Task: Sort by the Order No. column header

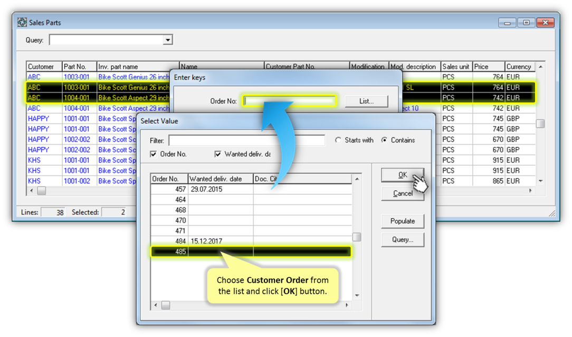Action: pos(169,179)
